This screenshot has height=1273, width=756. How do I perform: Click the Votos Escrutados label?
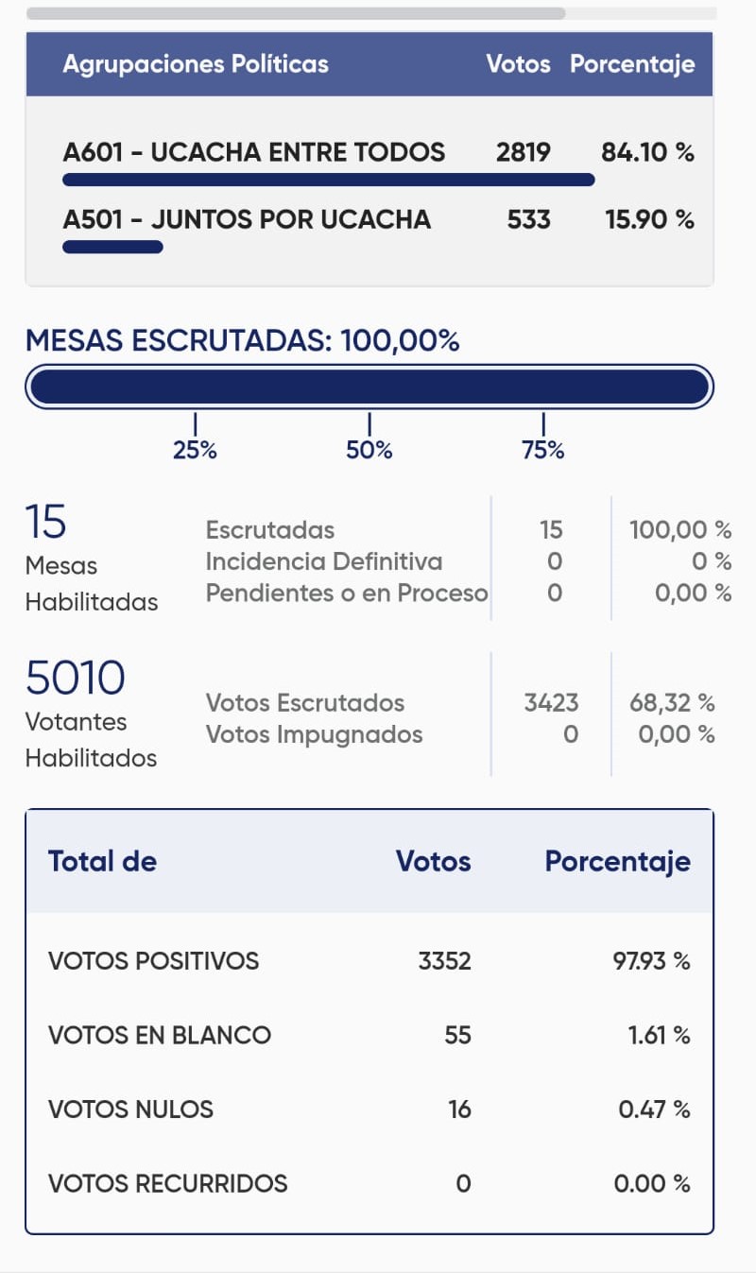pos(305,703)
